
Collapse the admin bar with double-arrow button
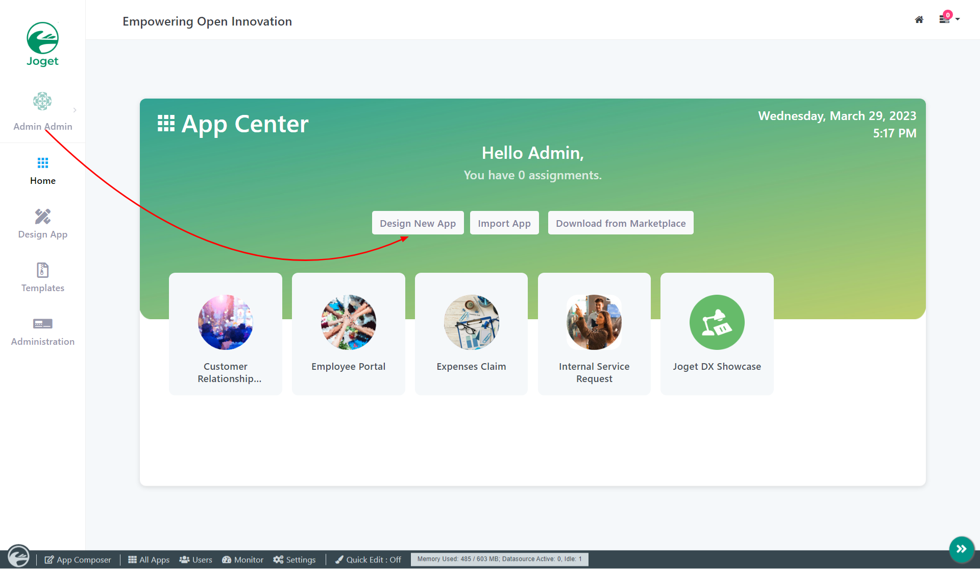click(962, 549)
